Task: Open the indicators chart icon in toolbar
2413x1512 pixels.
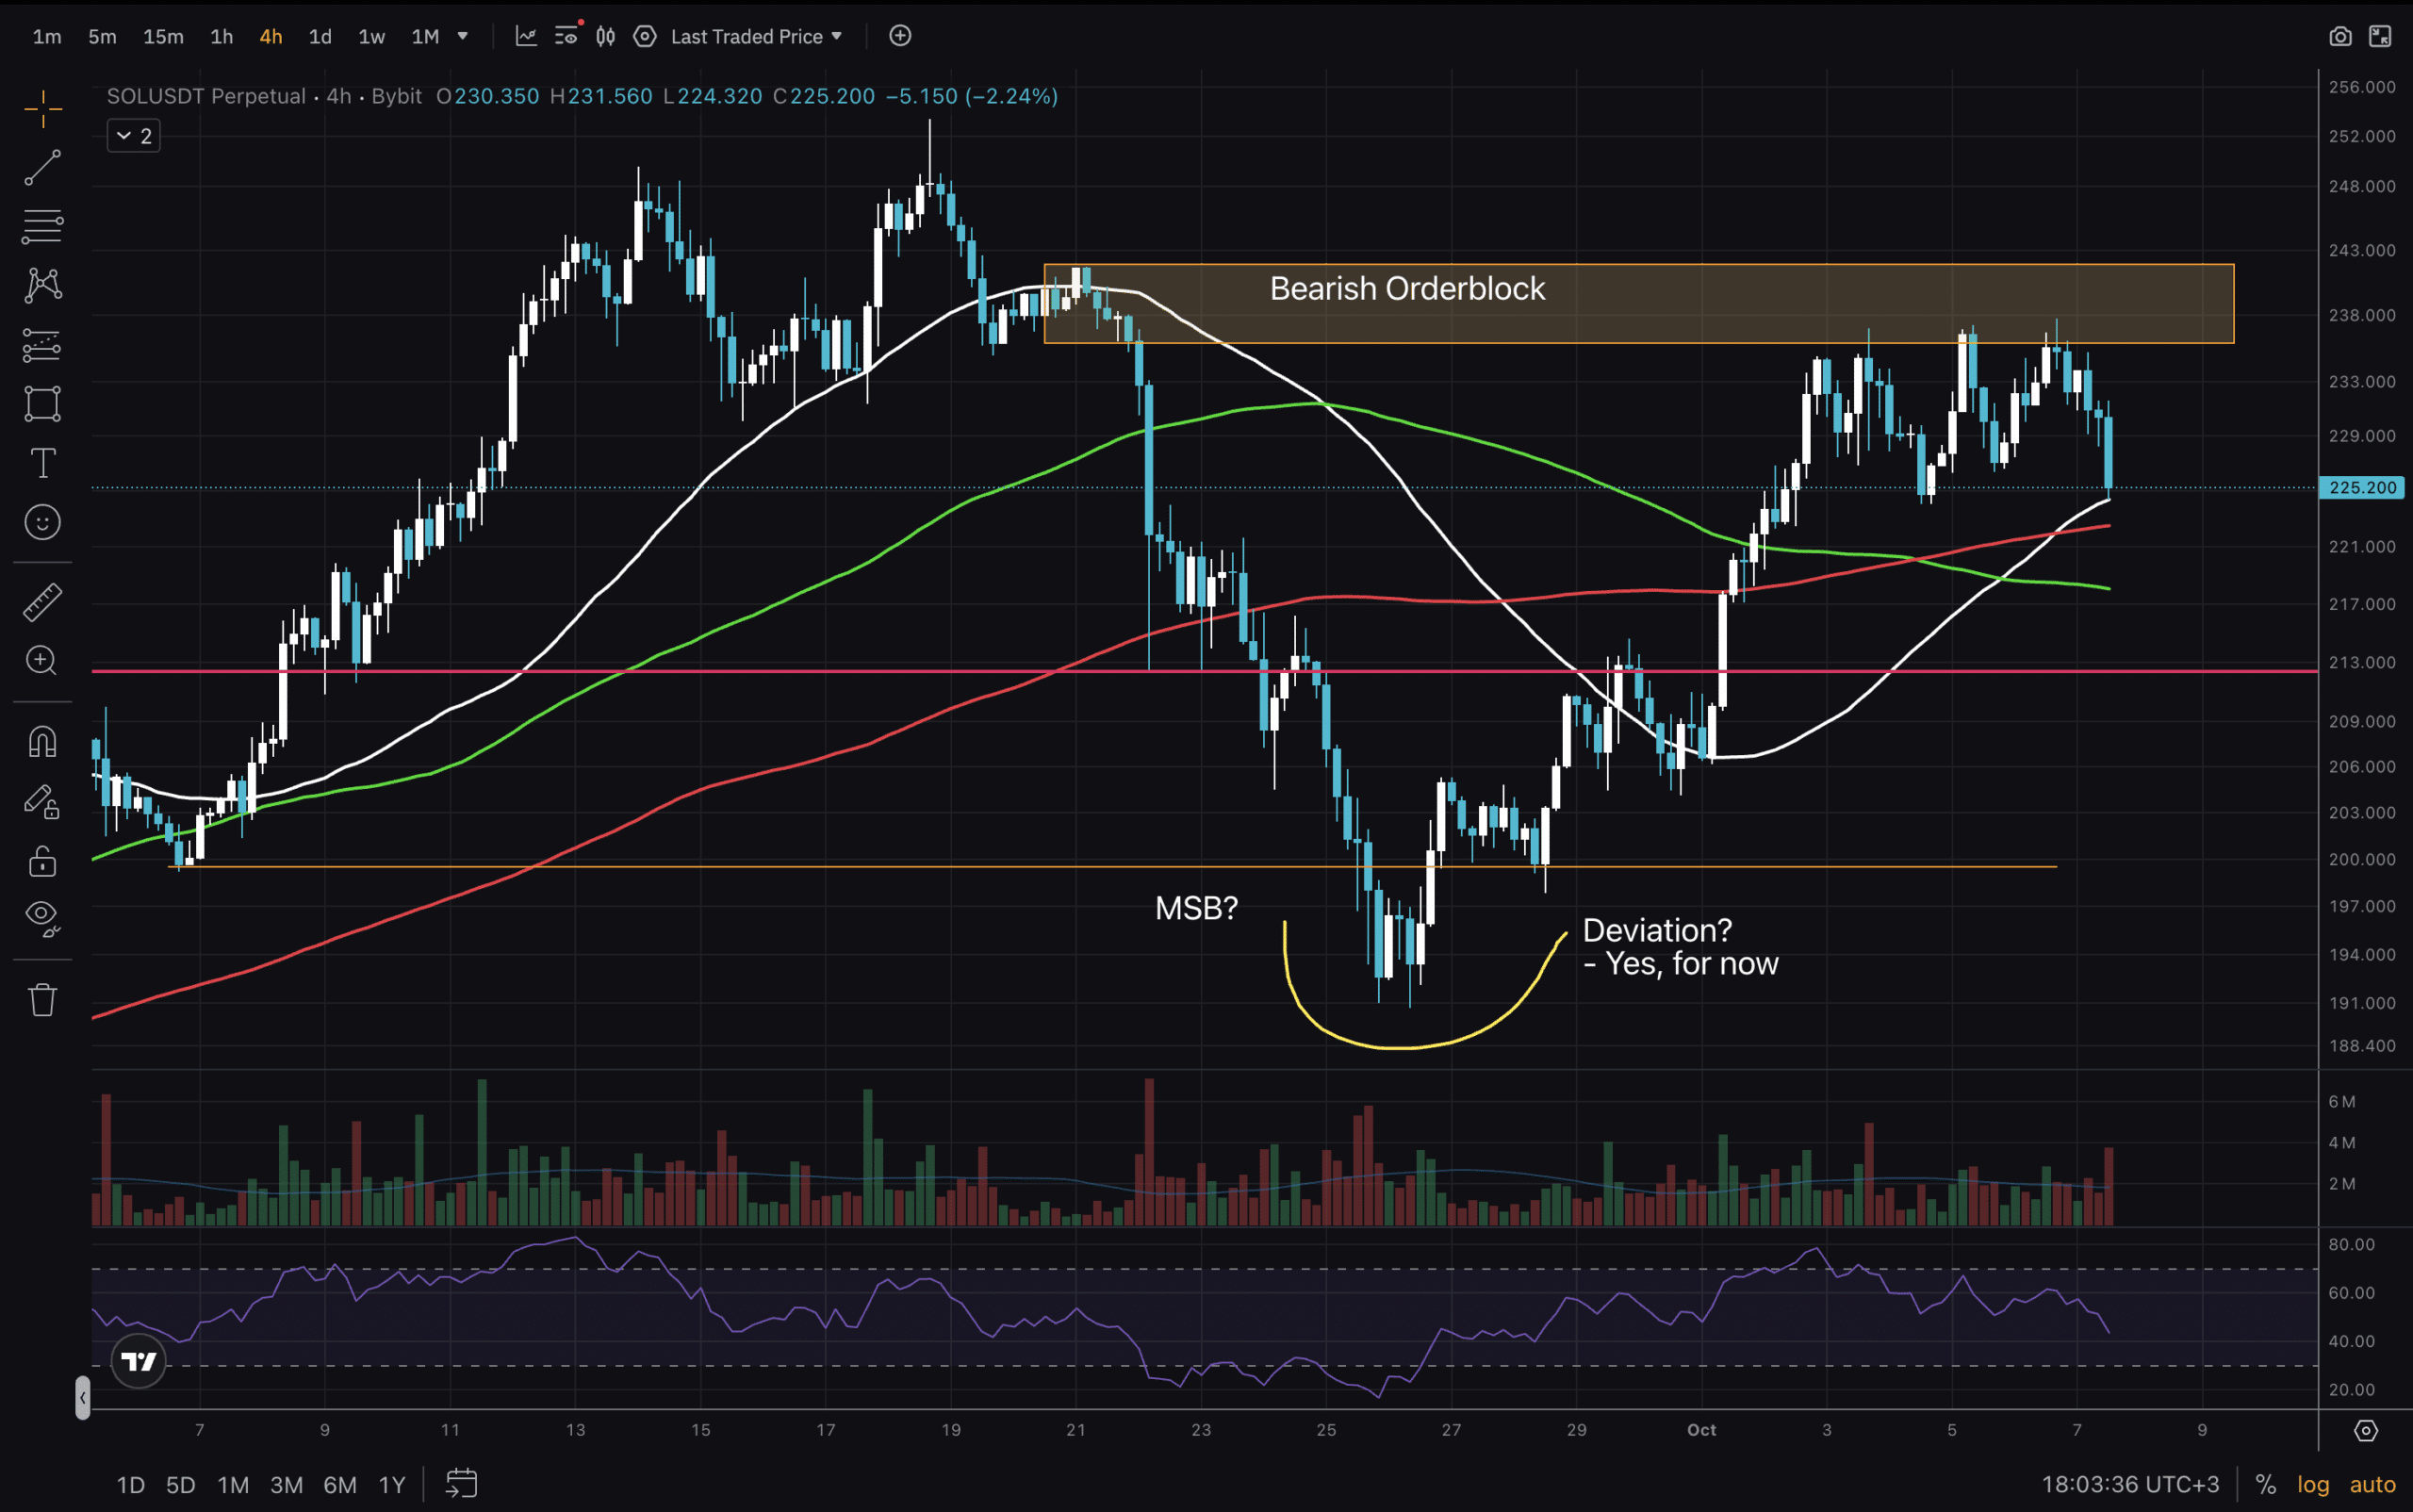Action: (526, 37)
